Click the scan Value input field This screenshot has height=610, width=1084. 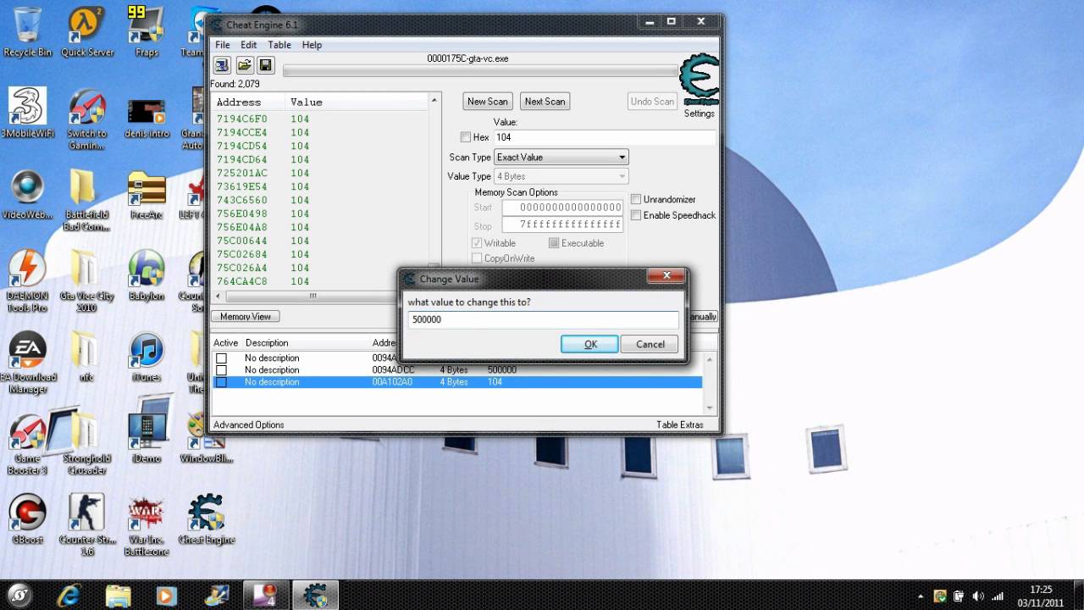click(x=605, y=137)
